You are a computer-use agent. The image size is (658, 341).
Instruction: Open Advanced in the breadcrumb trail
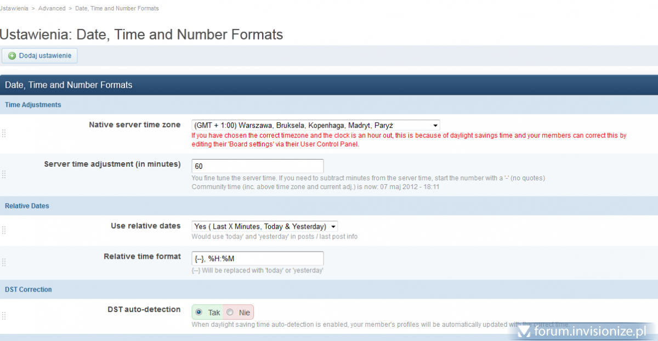52,8
